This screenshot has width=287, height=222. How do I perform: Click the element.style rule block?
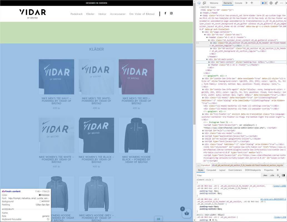(241, 181)
